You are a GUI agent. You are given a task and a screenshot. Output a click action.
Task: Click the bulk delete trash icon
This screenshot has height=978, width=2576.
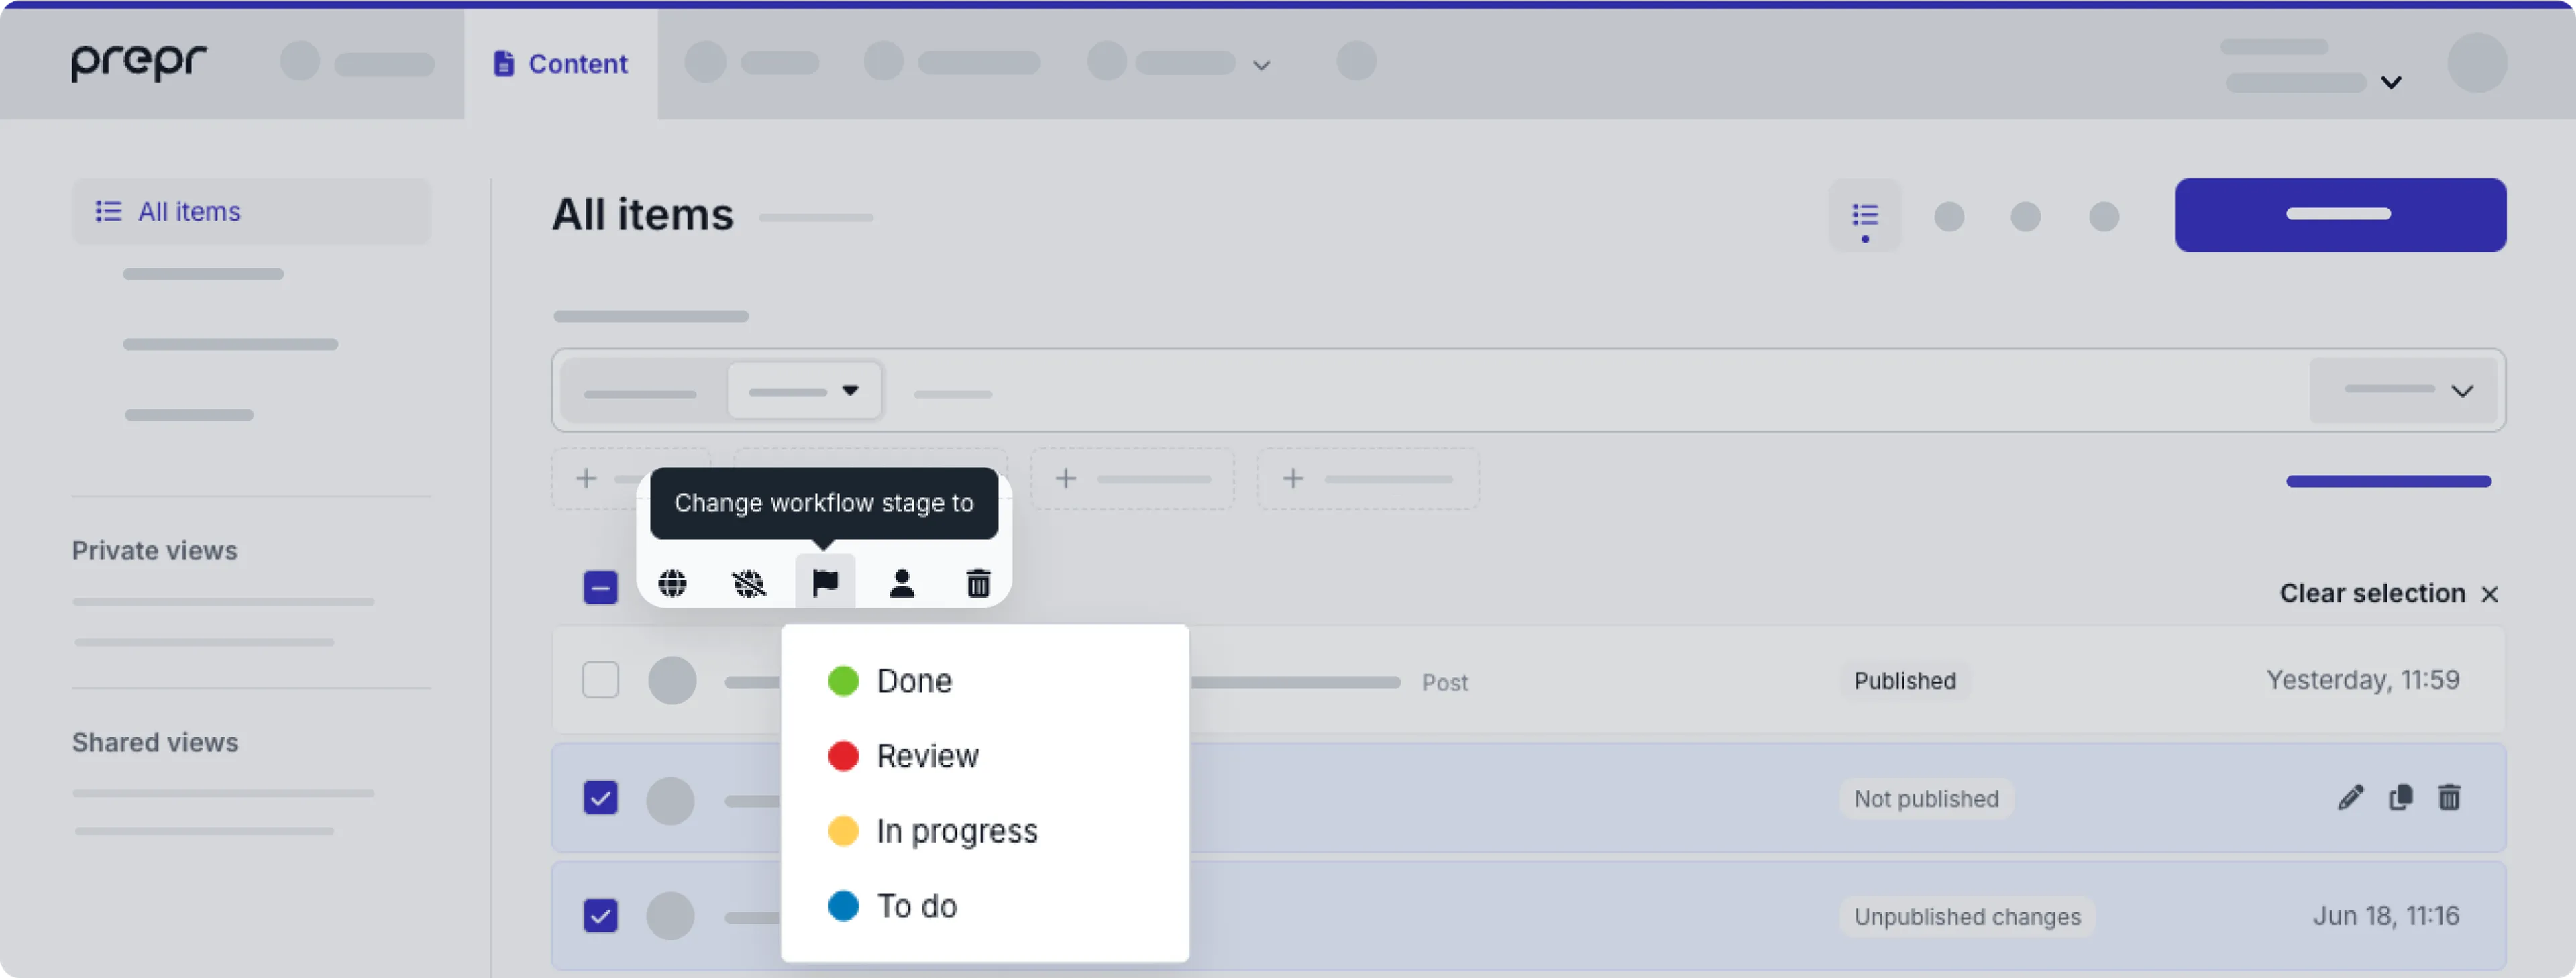[x=978, y=583]
